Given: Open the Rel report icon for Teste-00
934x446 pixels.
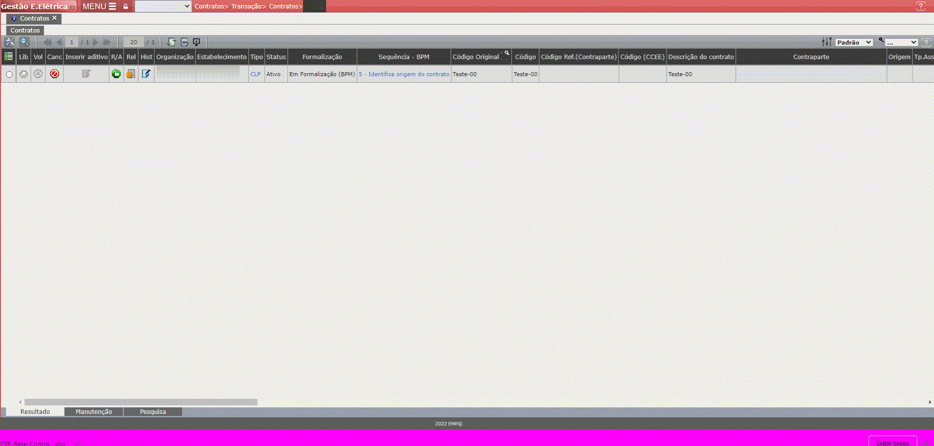Looking at the screenshot, I should click(130, 74).
